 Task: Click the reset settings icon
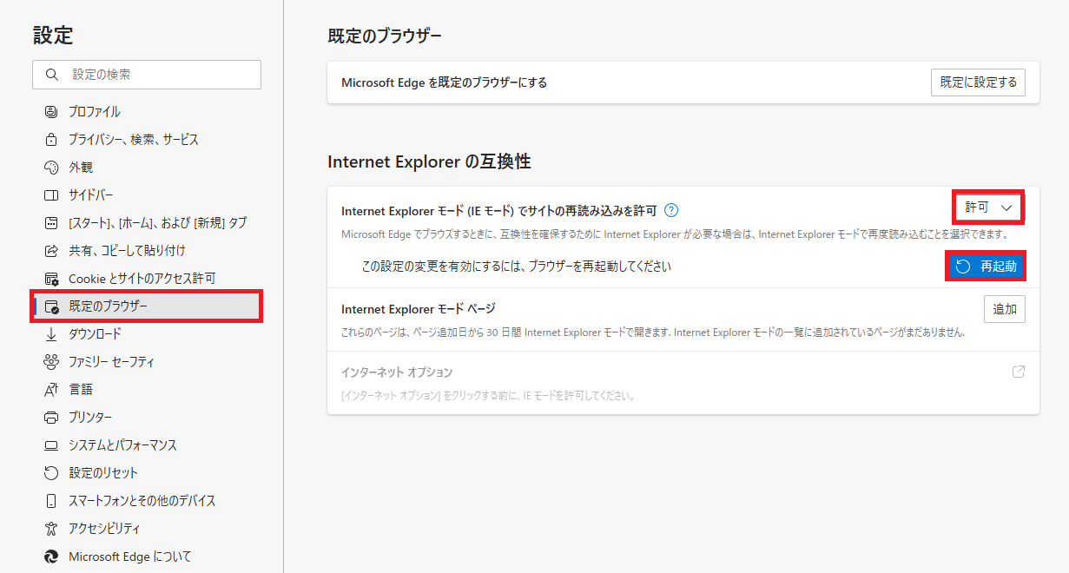(x=51, y=473)
